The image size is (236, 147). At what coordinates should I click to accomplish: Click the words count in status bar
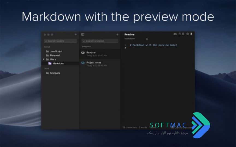[x=143, y=127]
